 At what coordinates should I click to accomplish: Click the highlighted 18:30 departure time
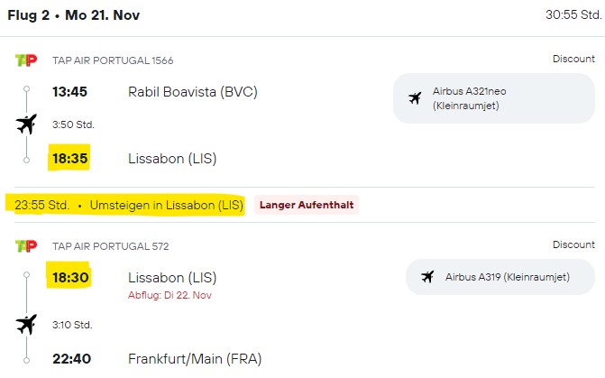70,277
